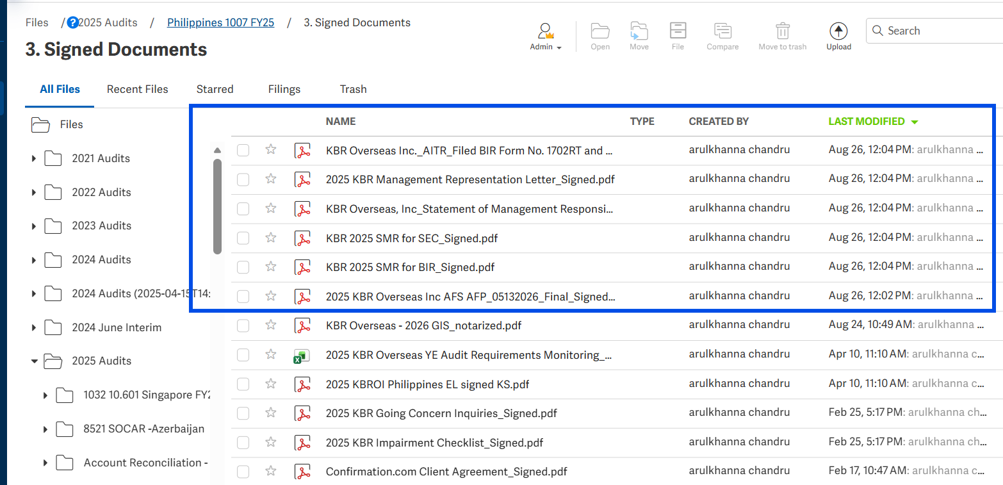Check the box for KBR 2025 SMR for SEC_Signed.pdf
The width and height of the screenshot is (1003, 485).
point(243,238)
